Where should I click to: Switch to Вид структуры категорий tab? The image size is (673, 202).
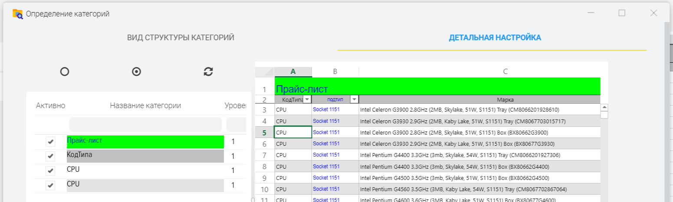[x=181, y=38]
